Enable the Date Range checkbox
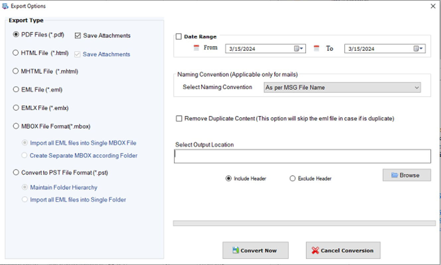441x265 pixels. tap(178, 36)
